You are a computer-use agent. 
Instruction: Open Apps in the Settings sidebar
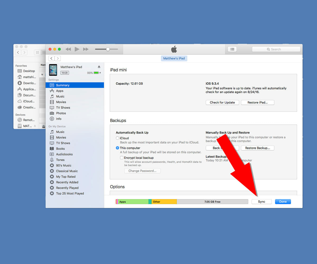point(59,91)
